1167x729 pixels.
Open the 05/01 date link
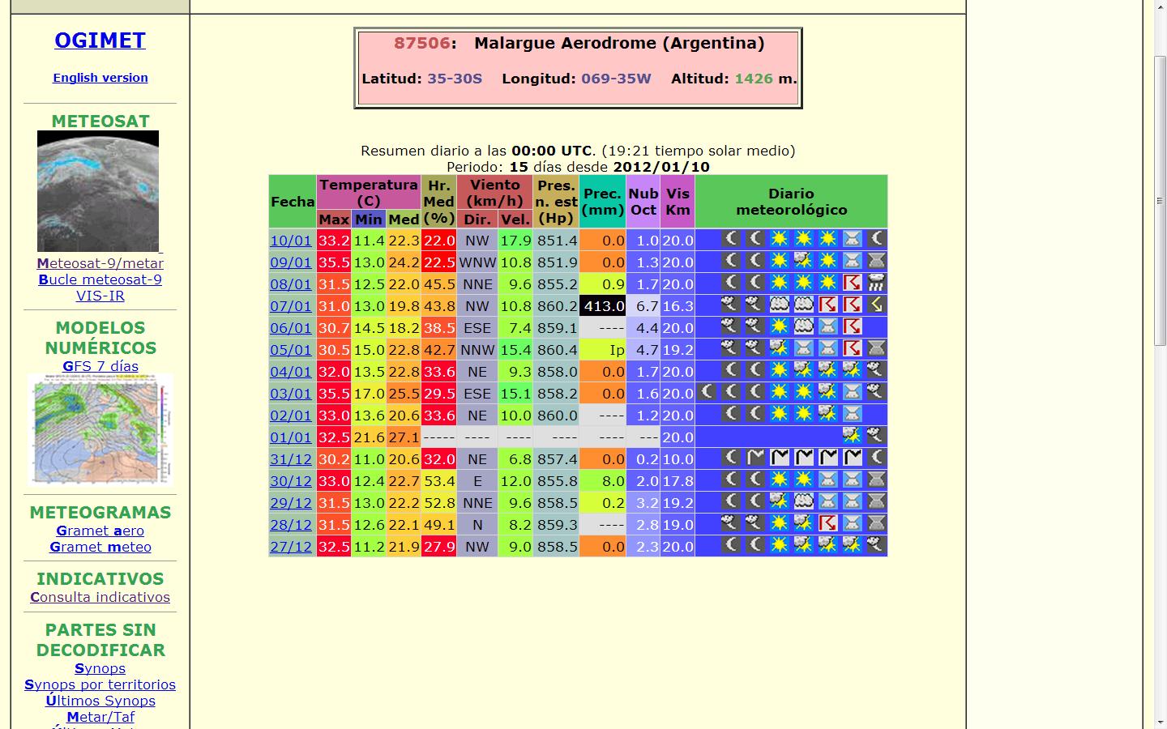tap(291, 350)
